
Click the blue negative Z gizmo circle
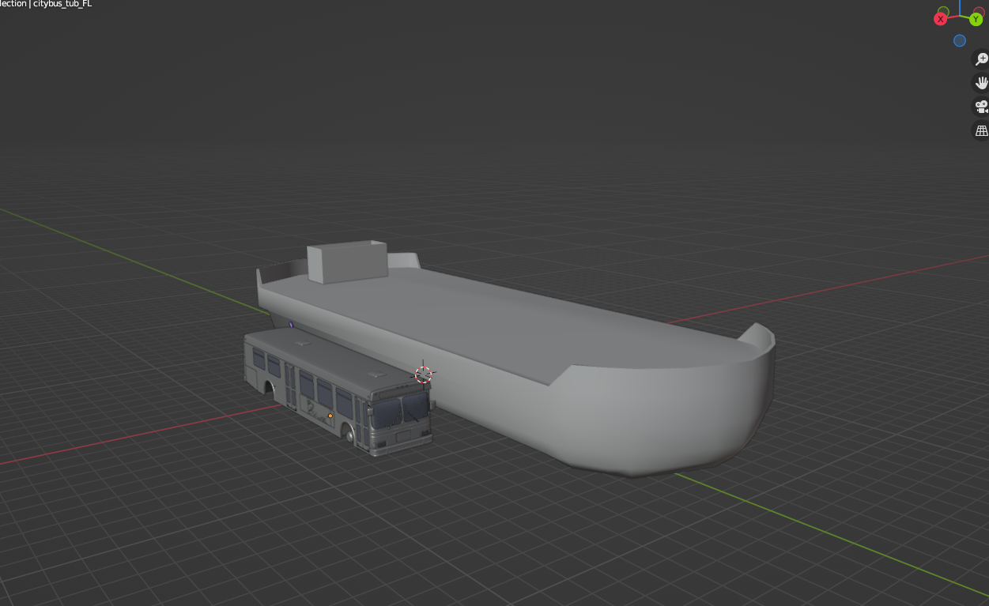[960, 40]
